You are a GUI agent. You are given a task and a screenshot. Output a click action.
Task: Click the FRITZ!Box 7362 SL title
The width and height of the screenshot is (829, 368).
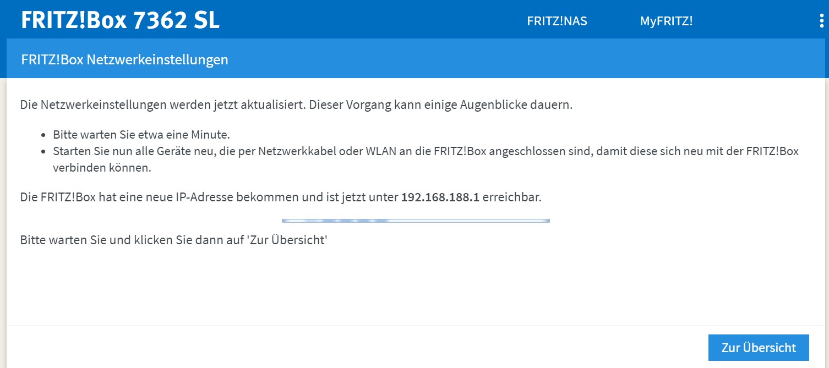(120, 20)
